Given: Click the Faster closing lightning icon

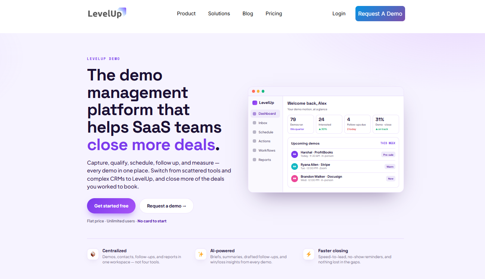Looking at the screenshot, I should tap(309, 254).
